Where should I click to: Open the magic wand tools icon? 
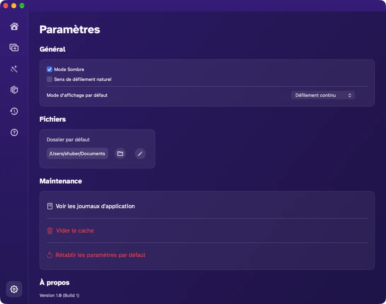(x=14, y=69)
